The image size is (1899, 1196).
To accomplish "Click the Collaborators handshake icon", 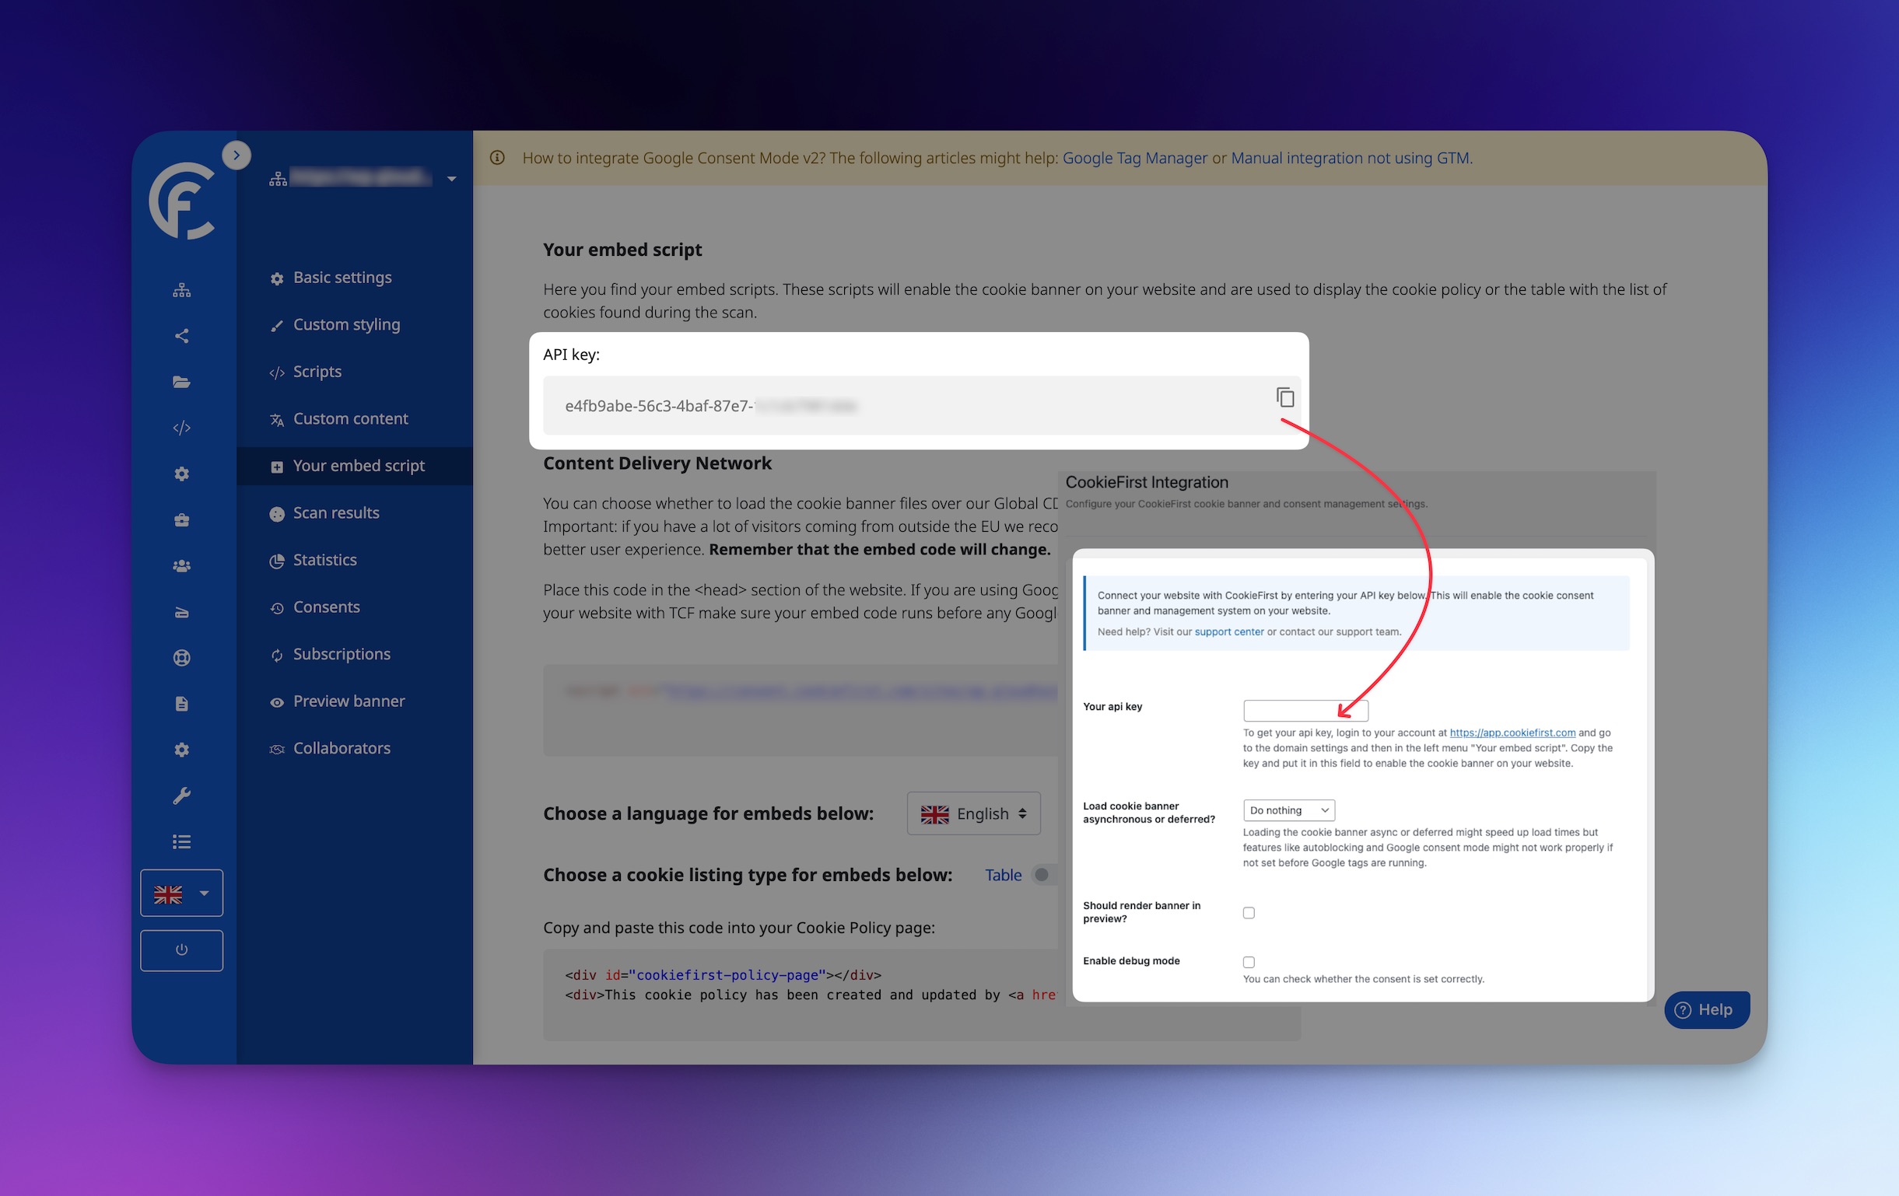I will (x=277, y=749).
